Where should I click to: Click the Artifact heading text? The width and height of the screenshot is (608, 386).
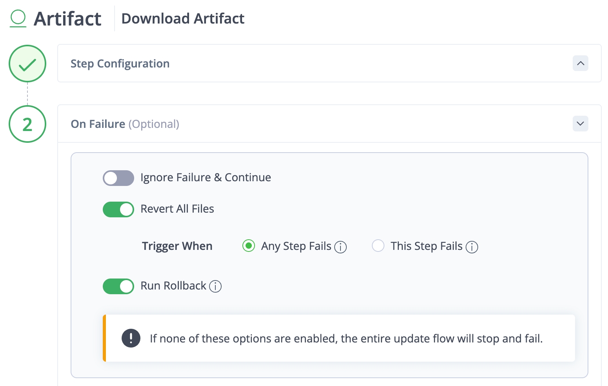coord(67,19)
